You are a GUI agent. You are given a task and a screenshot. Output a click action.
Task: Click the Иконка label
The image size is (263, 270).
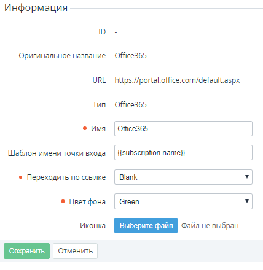pyautogui.click(x=93, y=226)
